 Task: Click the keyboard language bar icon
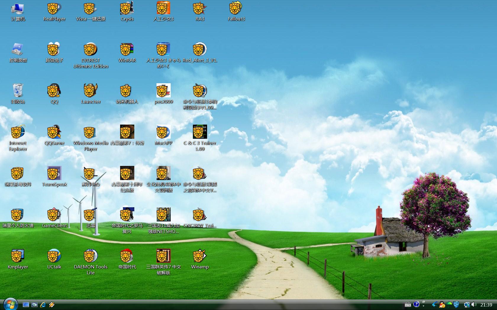point(408,305)
